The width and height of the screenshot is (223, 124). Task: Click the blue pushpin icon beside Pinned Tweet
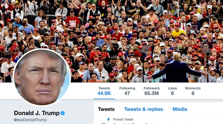click(x=108, y=120)
